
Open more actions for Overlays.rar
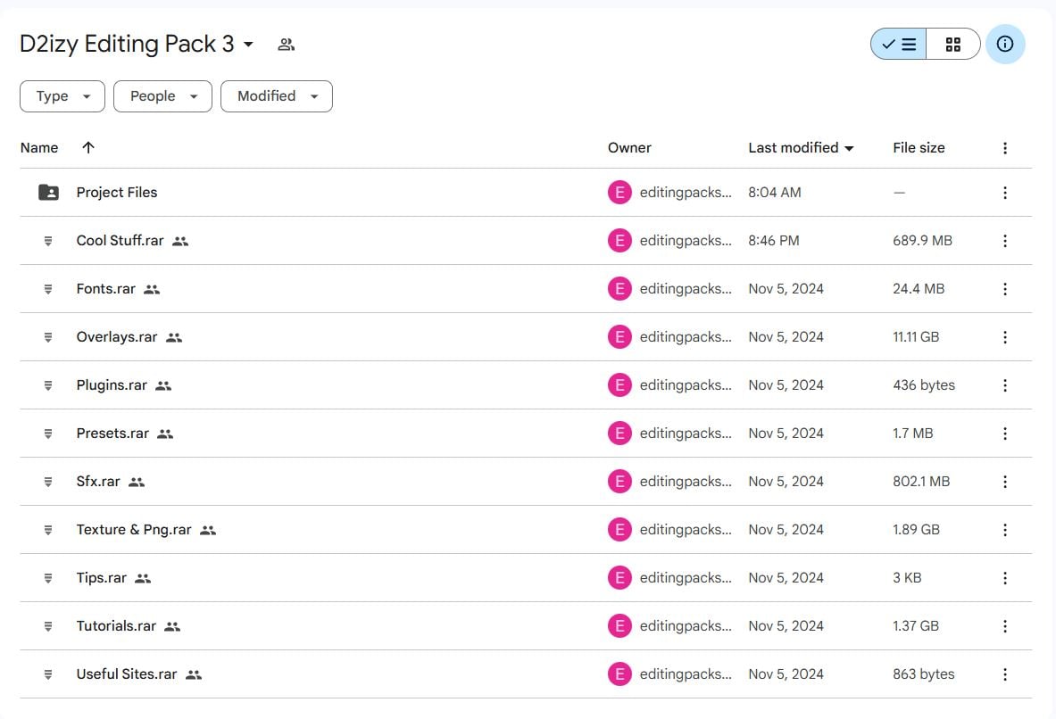pyautogui.click(x=1005, y=337)
